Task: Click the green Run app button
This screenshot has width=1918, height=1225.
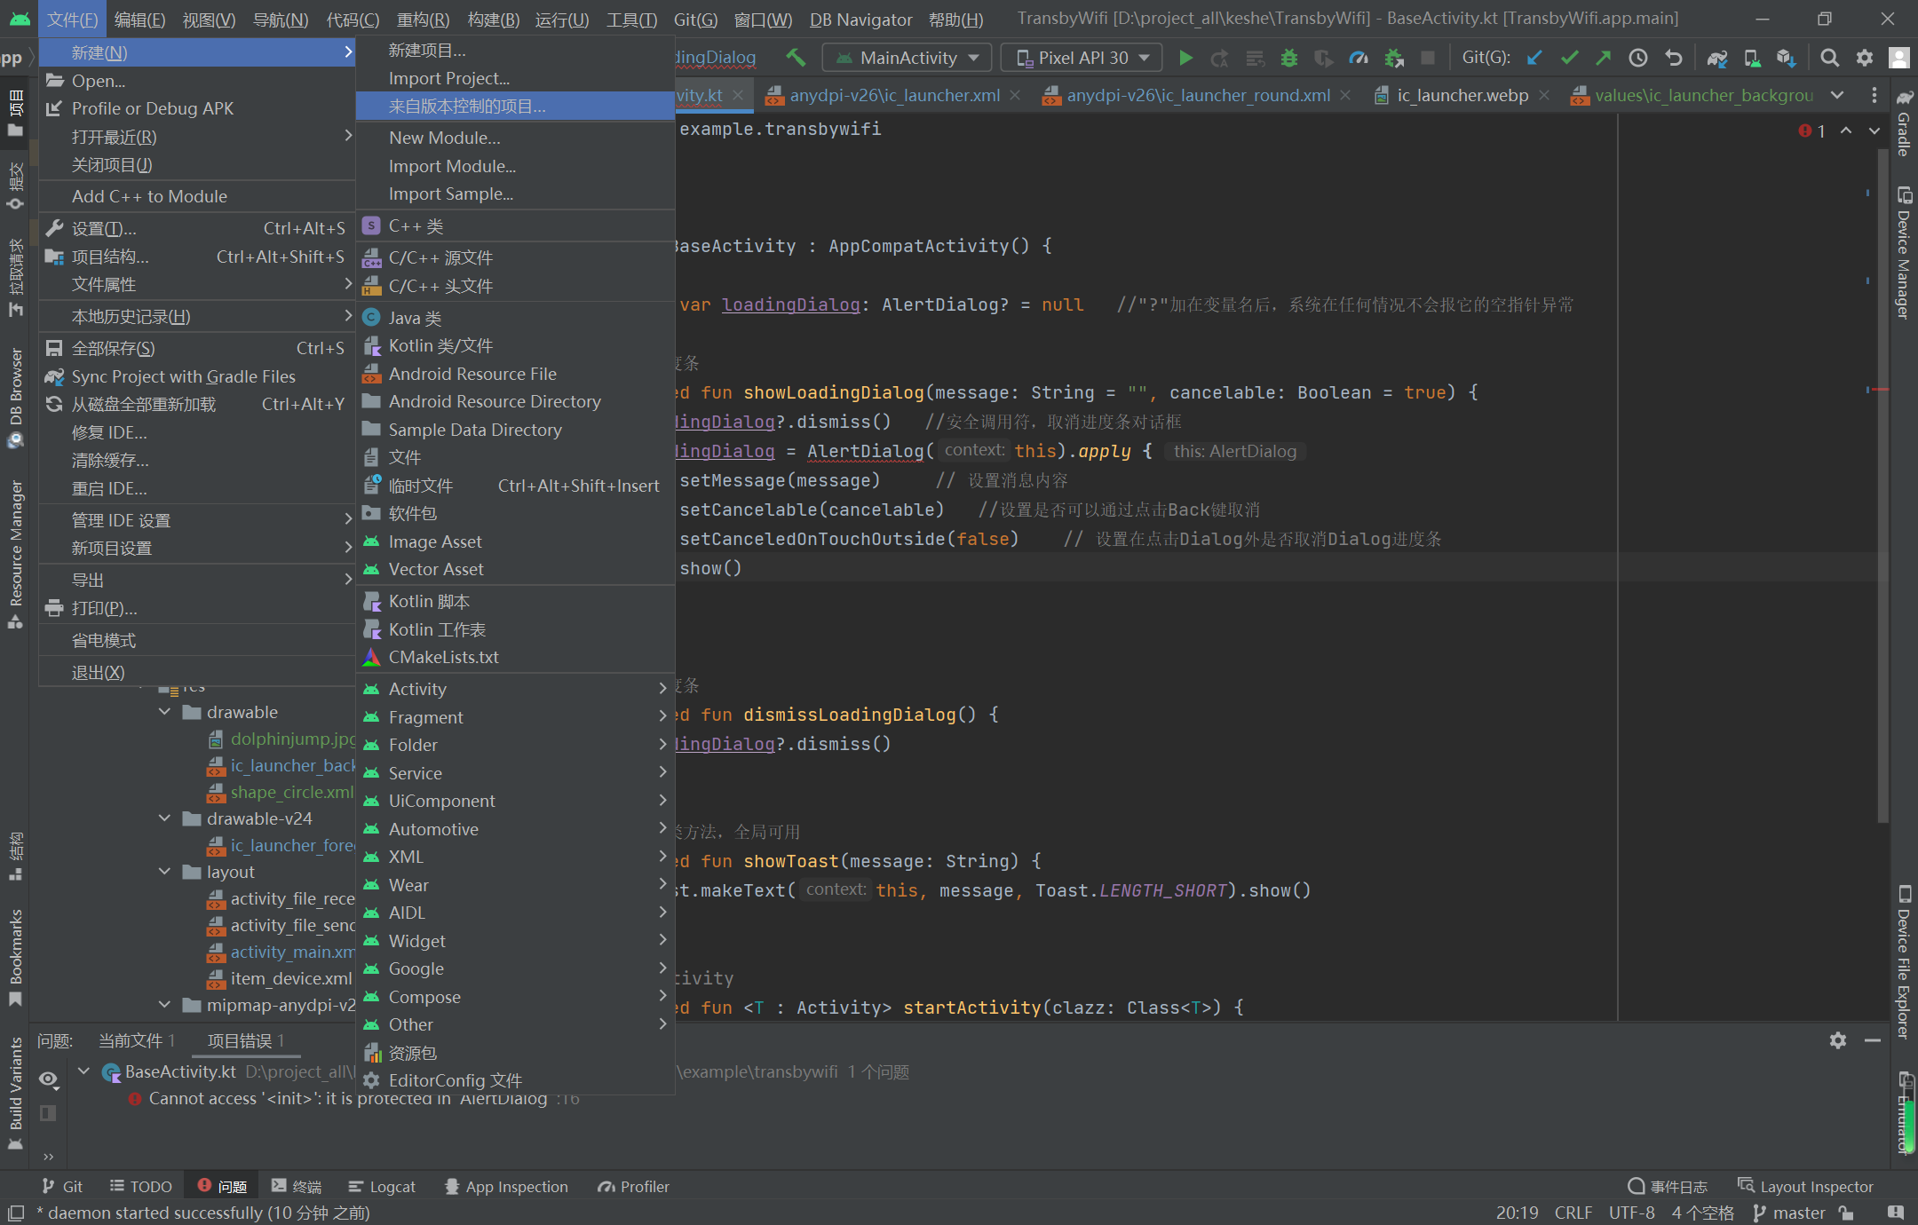Action: pos(1185,58)
